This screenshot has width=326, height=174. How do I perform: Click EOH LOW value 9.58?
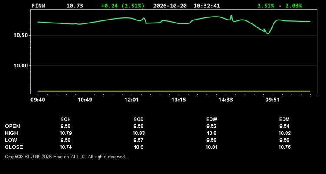click(66, 140)
